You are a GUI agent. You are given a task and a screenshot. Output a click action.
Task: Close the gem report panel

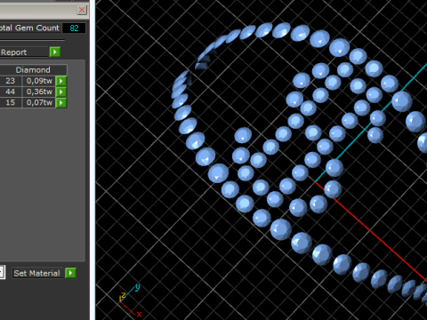pyautogui.click(x=82, y=10)
